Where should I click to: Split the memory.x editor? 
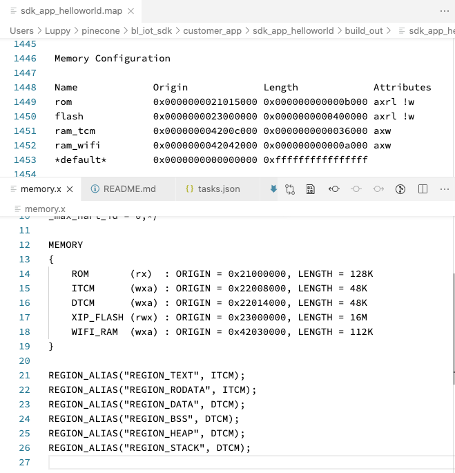[423, 189]
